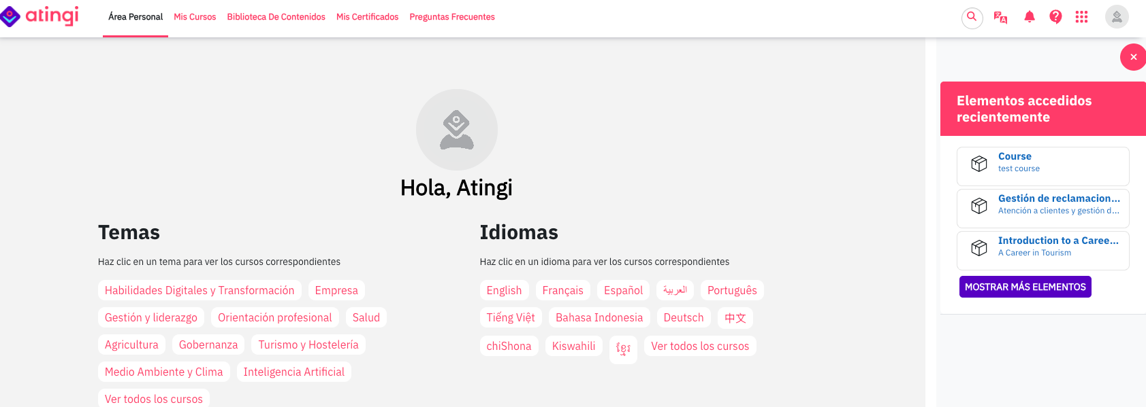Screen dimensions: 1146x407
Task: Click 'Atención a clientes y gestión' subtitle
Action: pyautogui.click(x=1059, y=211)
